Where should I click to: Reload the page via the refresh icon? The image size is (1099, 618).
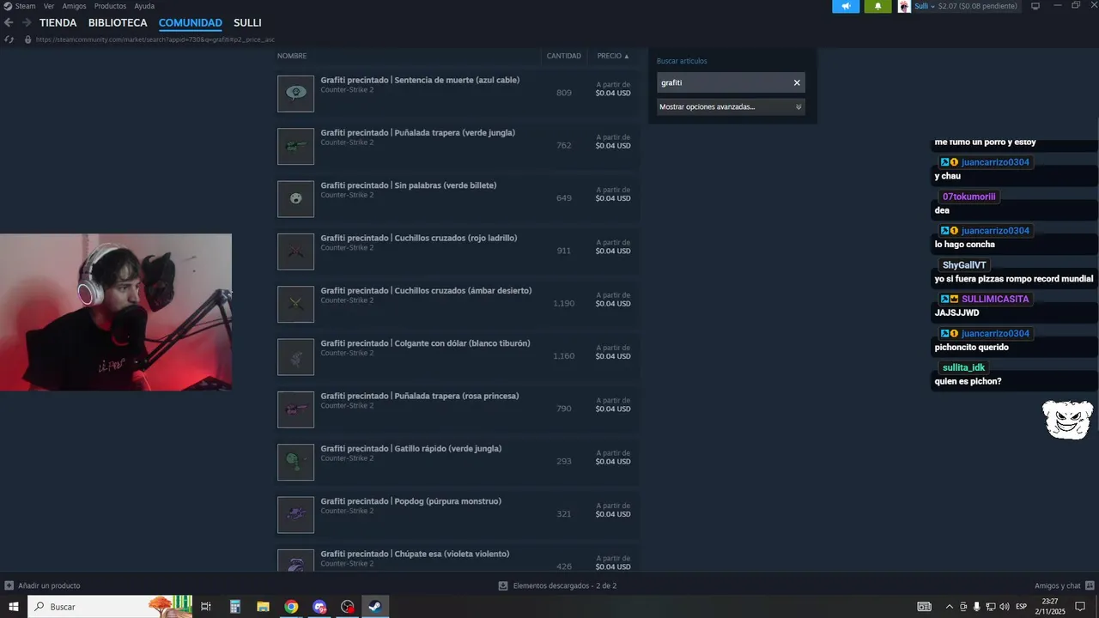click(9, 39)
